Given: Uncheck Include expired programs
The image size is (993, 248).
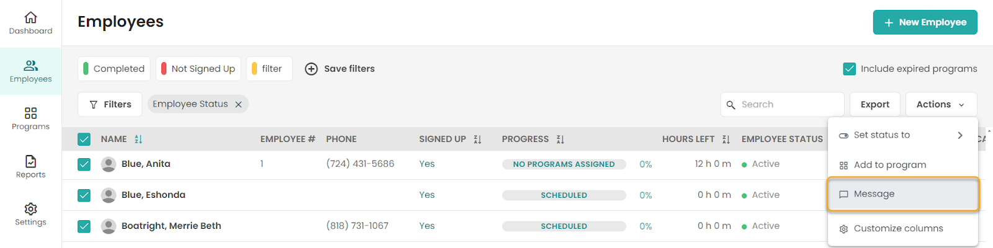Looking at the screenshot, I should (x=850, y=69).
